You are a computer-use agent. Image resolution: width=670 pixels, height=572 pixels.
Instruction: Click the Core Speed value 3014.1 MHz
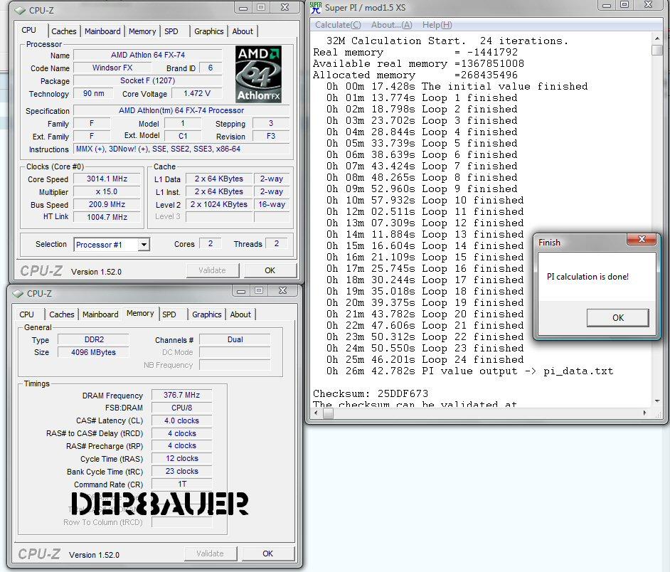(x=107, y=179)
